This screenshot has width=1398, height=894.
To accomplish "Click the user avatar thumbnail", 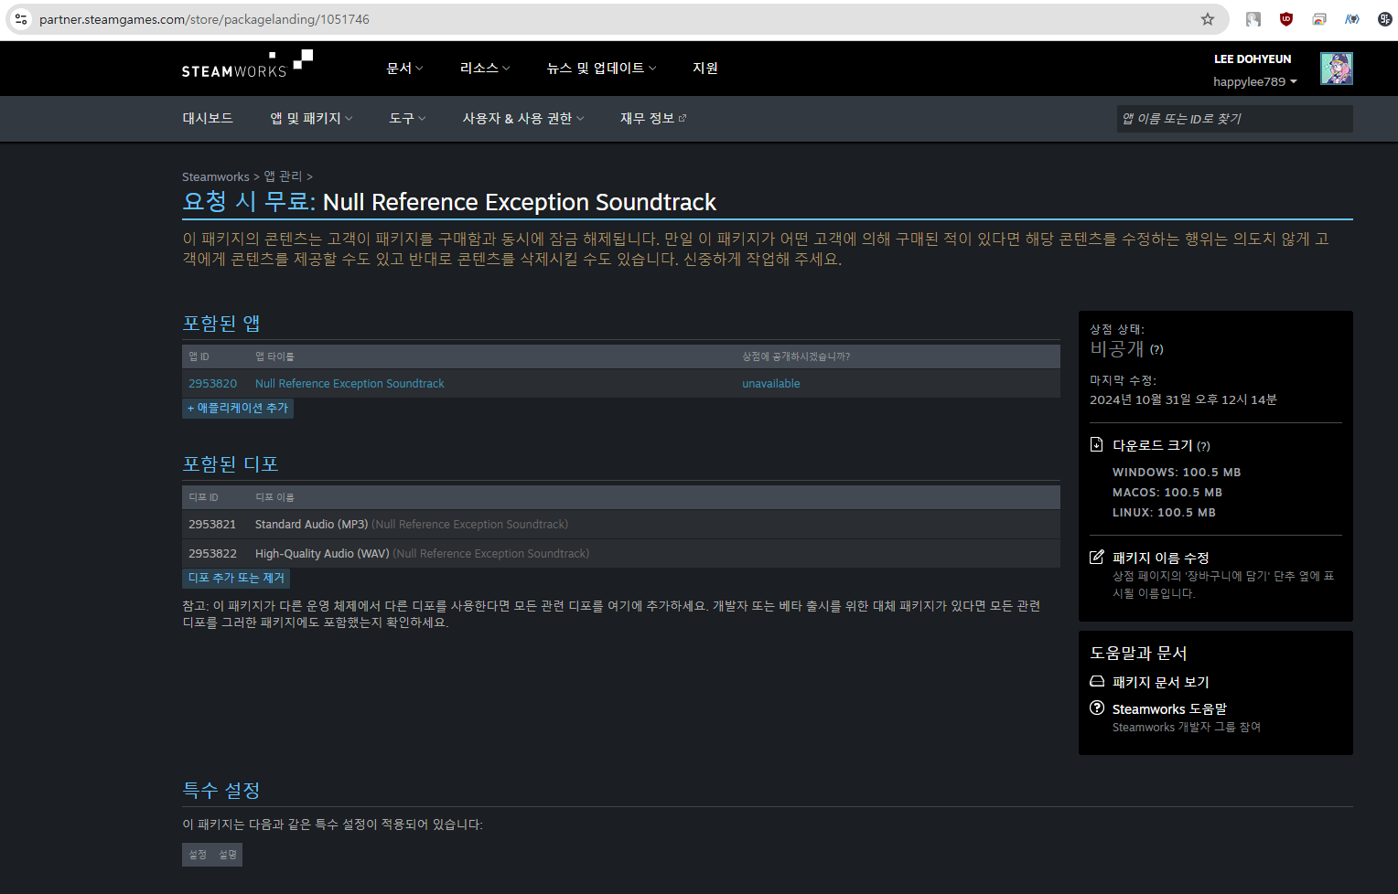I will (1337, 69).
